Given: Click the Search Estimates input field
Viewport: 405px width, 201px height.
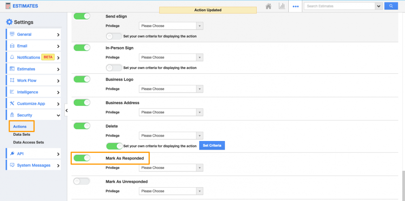Looking at the screenshot, I should [x=339, y=6].
